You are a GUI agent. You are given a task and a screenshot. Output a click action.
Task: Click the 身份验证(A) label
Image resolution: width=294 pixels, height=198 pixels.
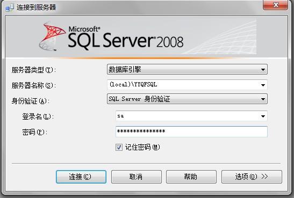coord(31,101)
